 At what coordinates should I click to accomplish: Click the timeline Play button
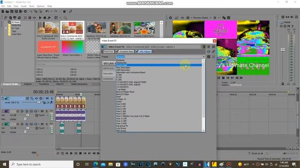[x=71, y=154]
